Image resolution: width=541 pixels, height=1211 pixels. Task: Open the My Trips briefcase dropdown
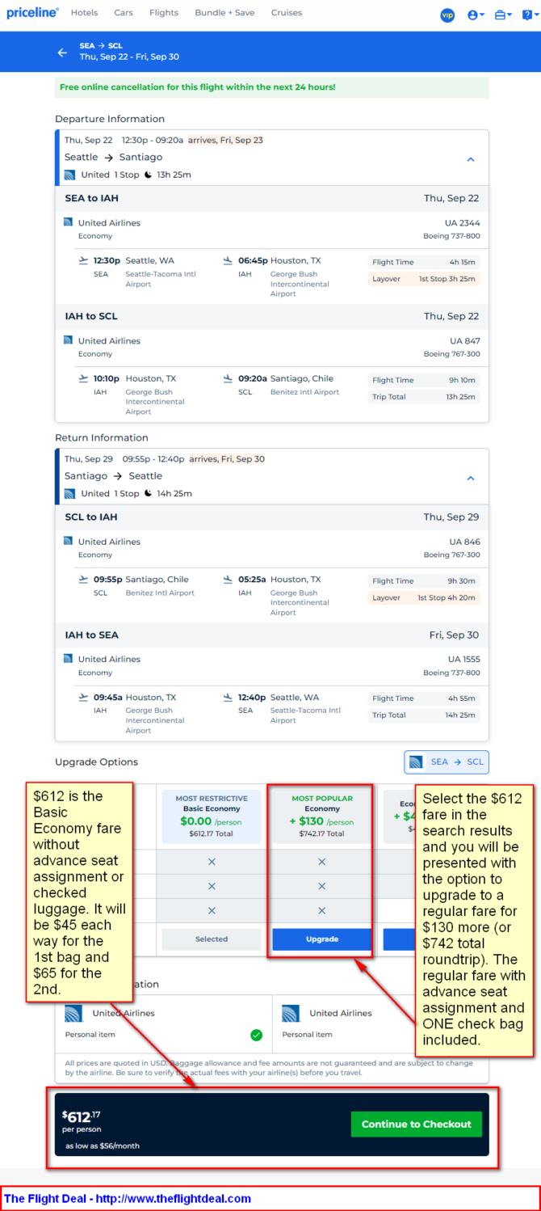click(504, 15)
